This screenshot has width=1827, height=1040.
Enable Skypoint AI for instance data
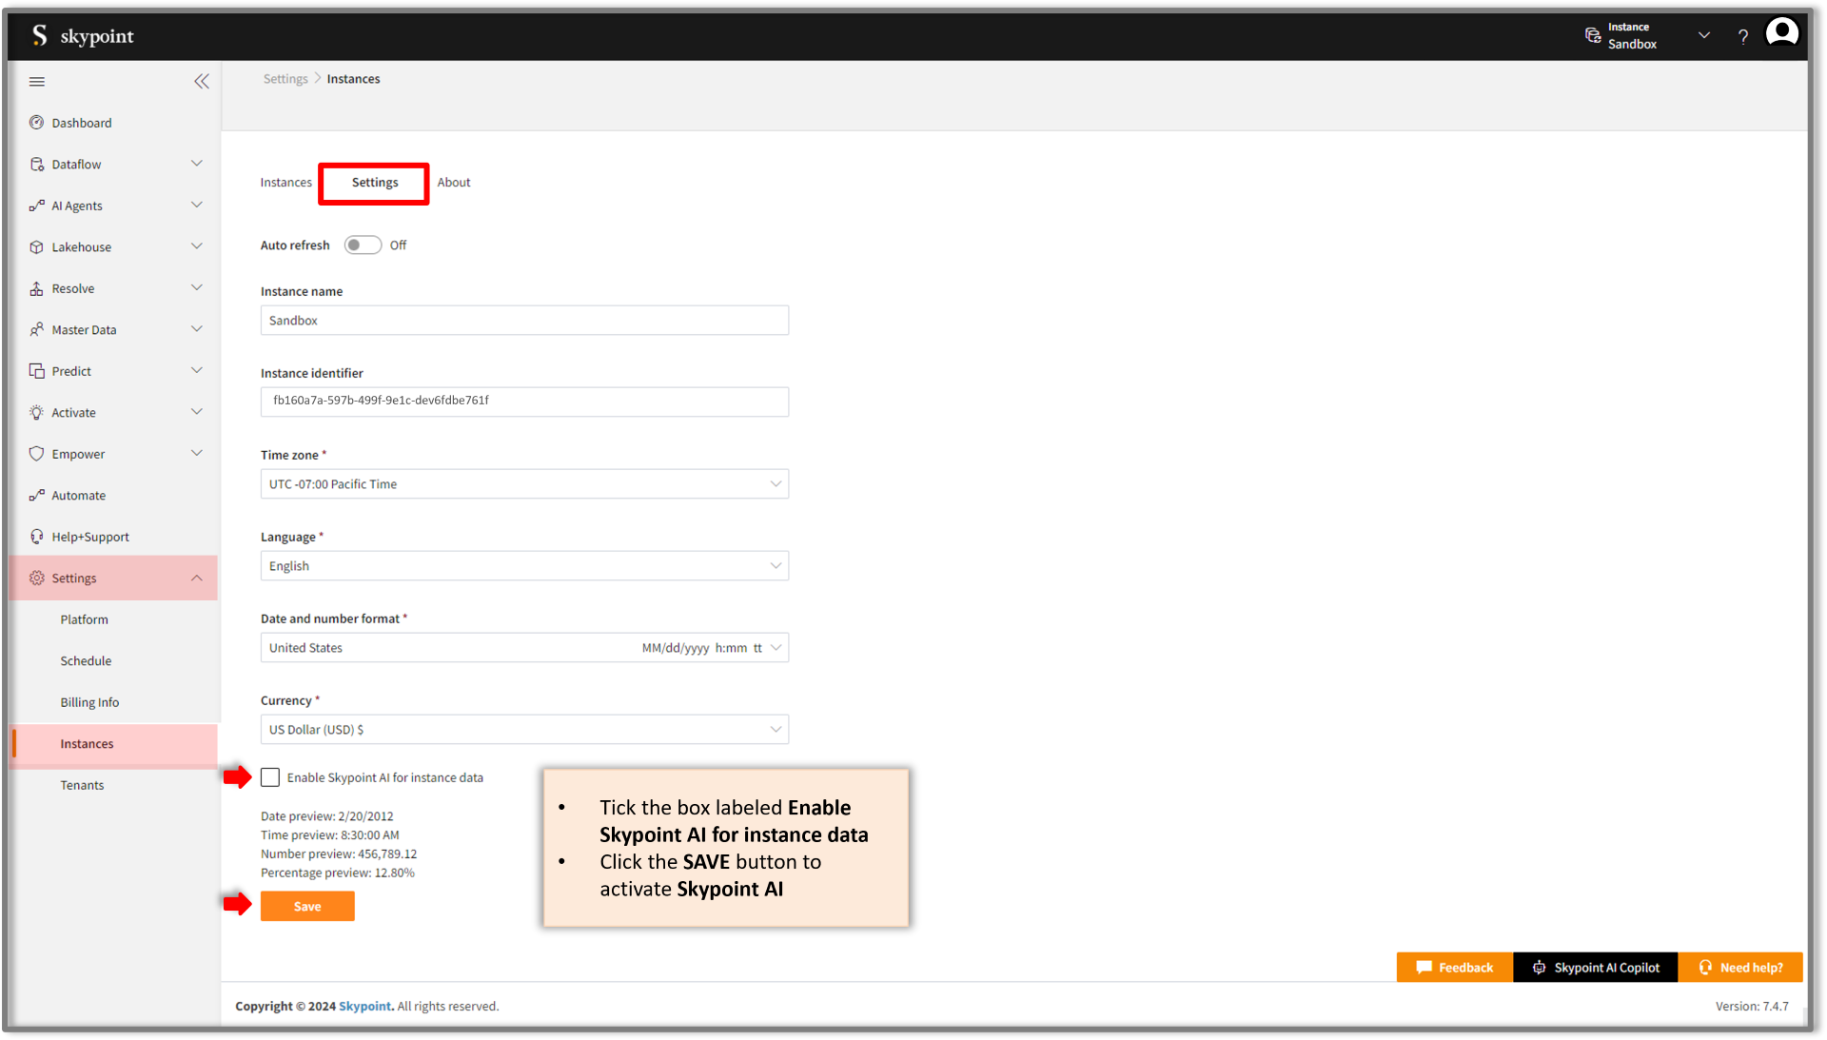pyautogui.click(x=268, y=776)
